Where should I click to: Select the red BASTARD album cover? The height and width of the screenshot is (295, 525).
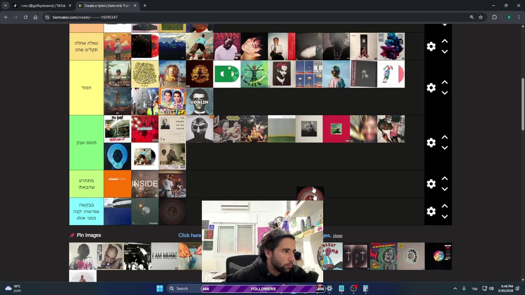[145, 129]
